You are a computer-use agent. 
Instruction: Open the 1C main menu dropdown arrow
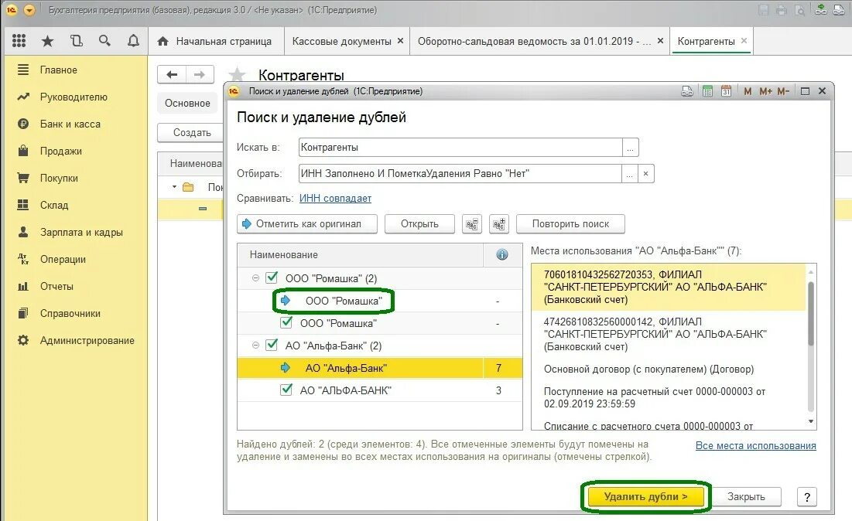[29, 10]
